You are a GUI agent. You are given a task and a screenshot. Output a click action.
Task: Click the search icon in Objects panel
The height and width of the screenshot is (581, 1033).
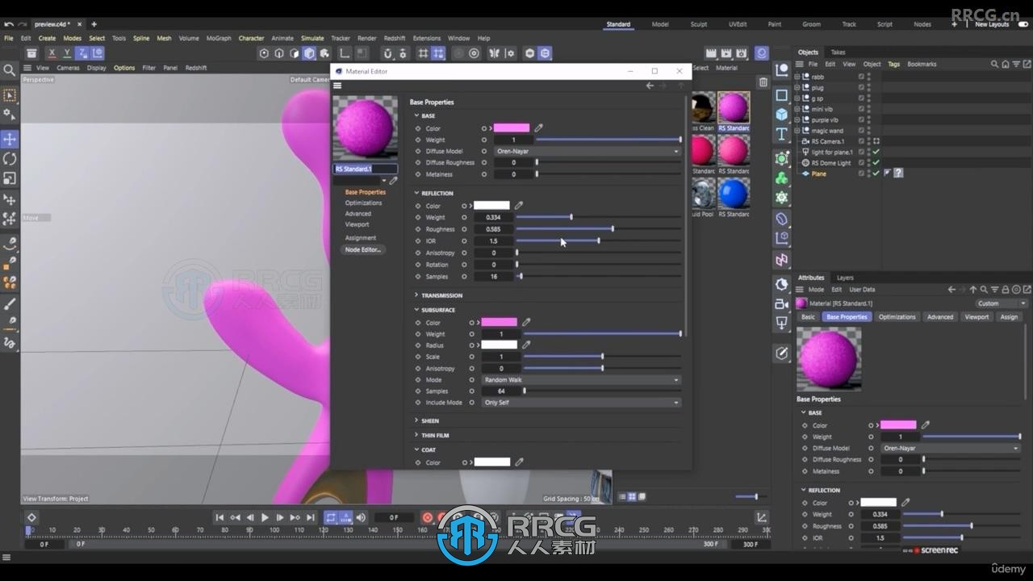(994, 64)
